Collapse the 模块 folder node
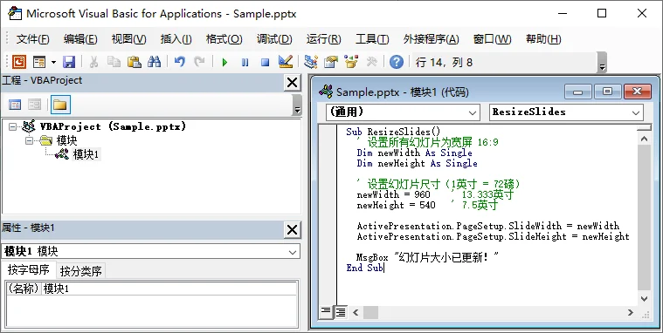The width and height of the screenshot is (663, 333). click(x=29, y=140)
